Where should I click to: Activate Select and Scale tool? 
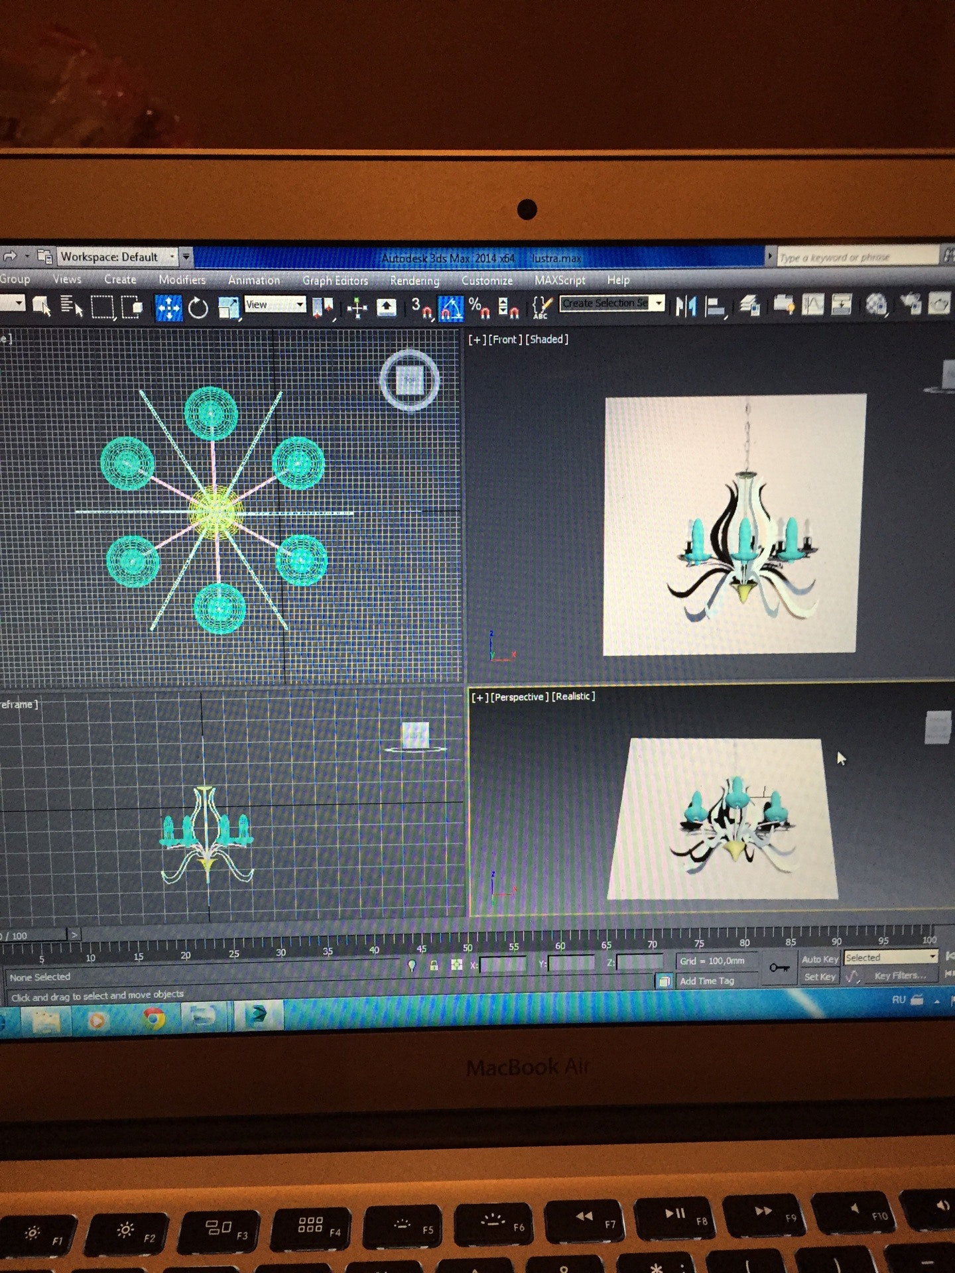pos(229,308)
